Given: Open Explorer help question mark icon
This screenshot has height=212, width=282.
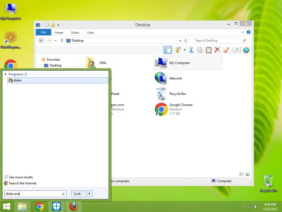Looking at the screenshot, I should 249,32.
